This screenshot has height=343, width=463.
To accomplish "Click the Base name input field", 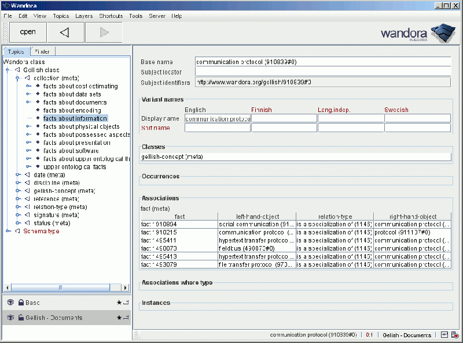I will [322, 62].
